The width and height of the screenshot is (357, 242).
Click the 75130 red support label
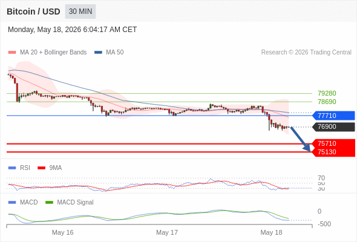(333, 152)
